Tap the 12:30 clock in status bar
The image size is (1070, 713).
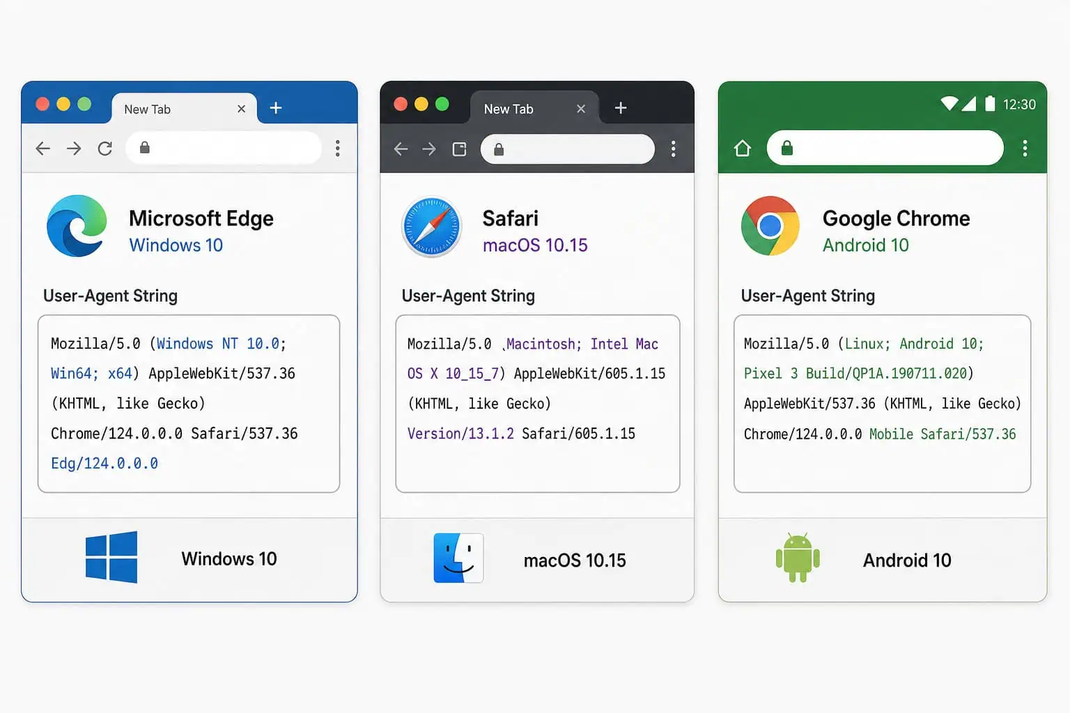pyautogui.click(x=1019, y=104)
